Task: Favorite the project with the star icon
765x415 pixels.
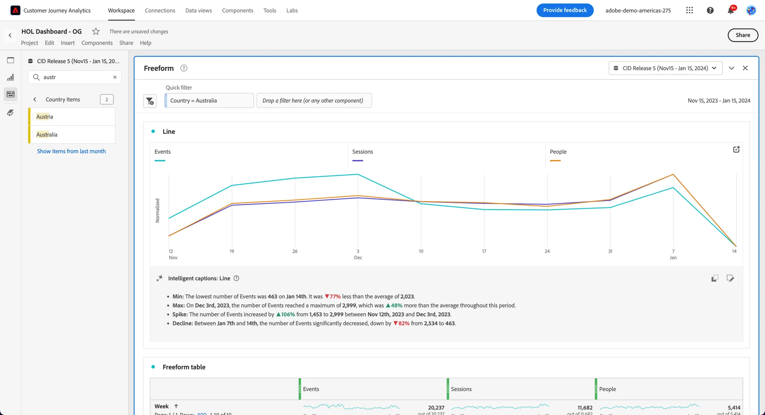Action: point(96,32)
